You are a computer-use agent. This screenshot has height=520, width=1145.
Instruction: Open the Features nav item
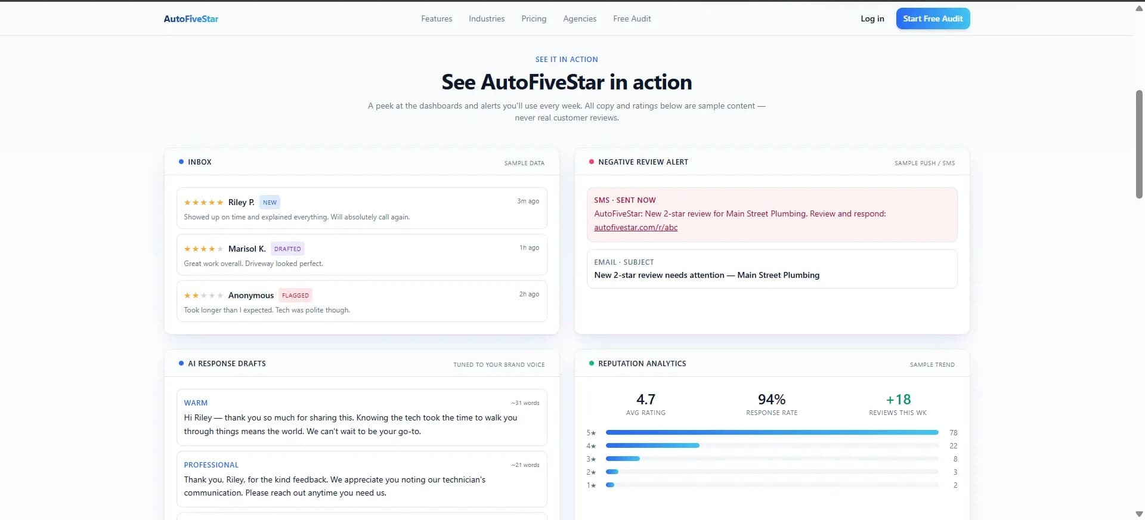[x=437, y=18]
